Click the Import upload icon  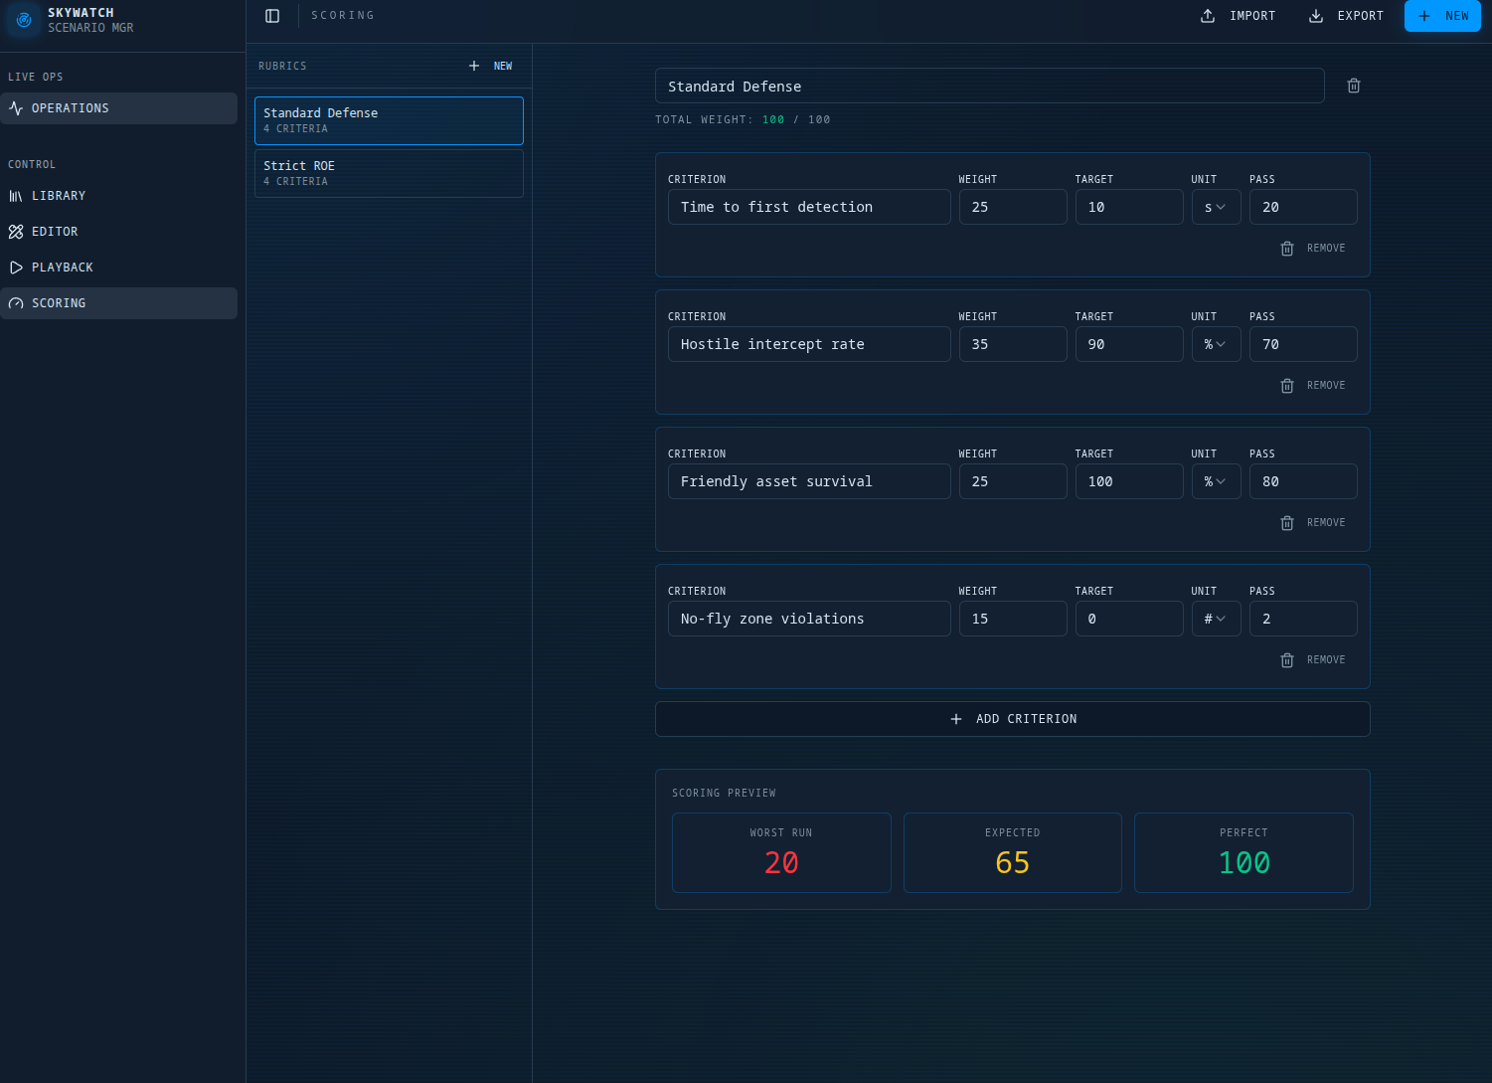click(1208, 16)
